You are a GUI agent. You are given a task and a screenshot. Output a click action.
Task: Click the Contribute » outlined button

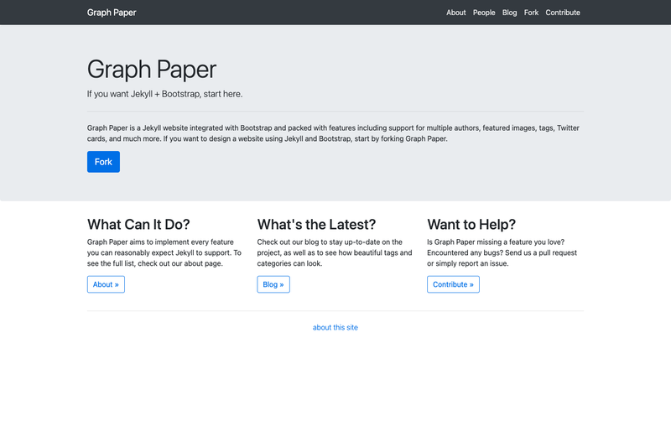pos(453,284)
